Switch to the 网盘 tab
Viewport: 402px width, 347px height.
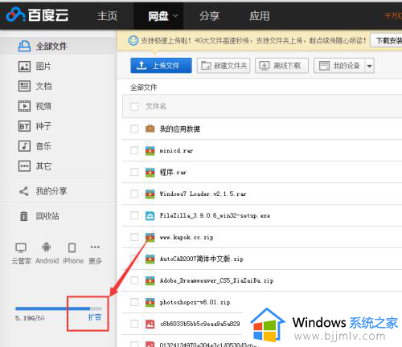[x=158, y=16]
